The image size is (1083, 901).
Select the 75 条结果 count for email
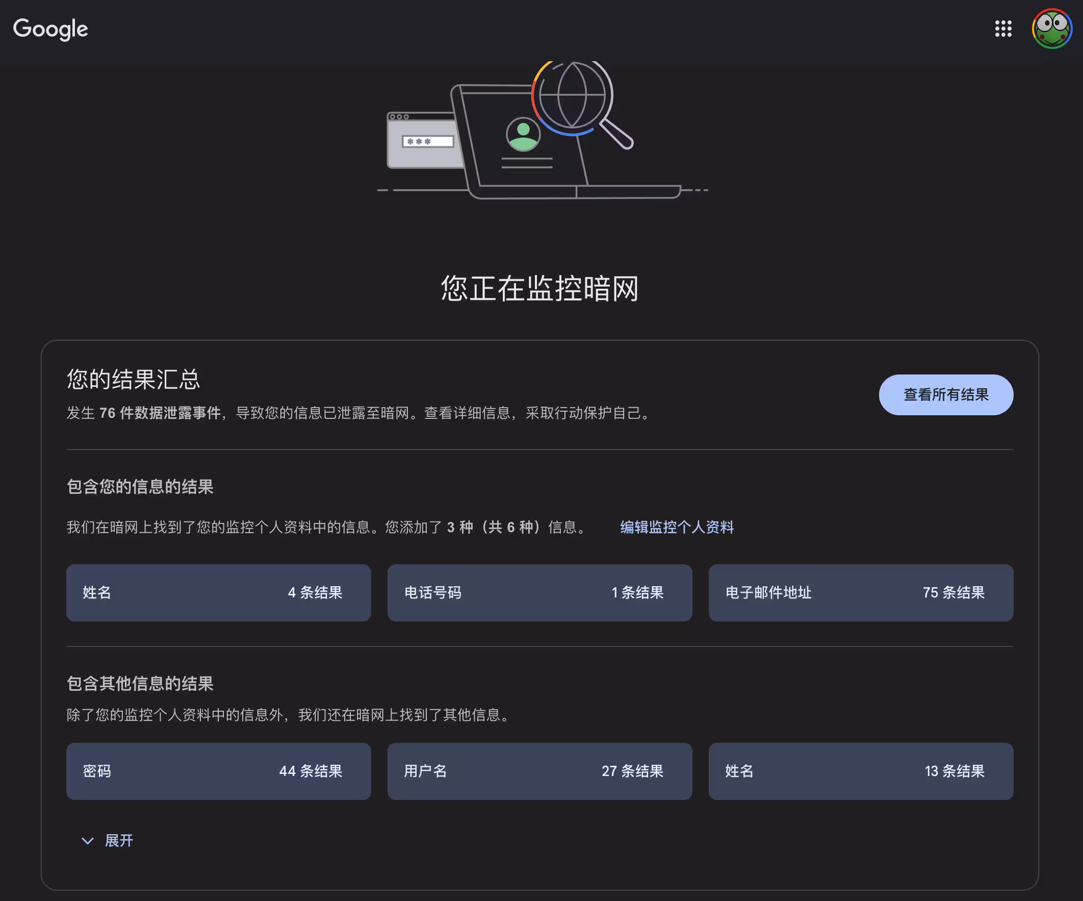[953, 592]
